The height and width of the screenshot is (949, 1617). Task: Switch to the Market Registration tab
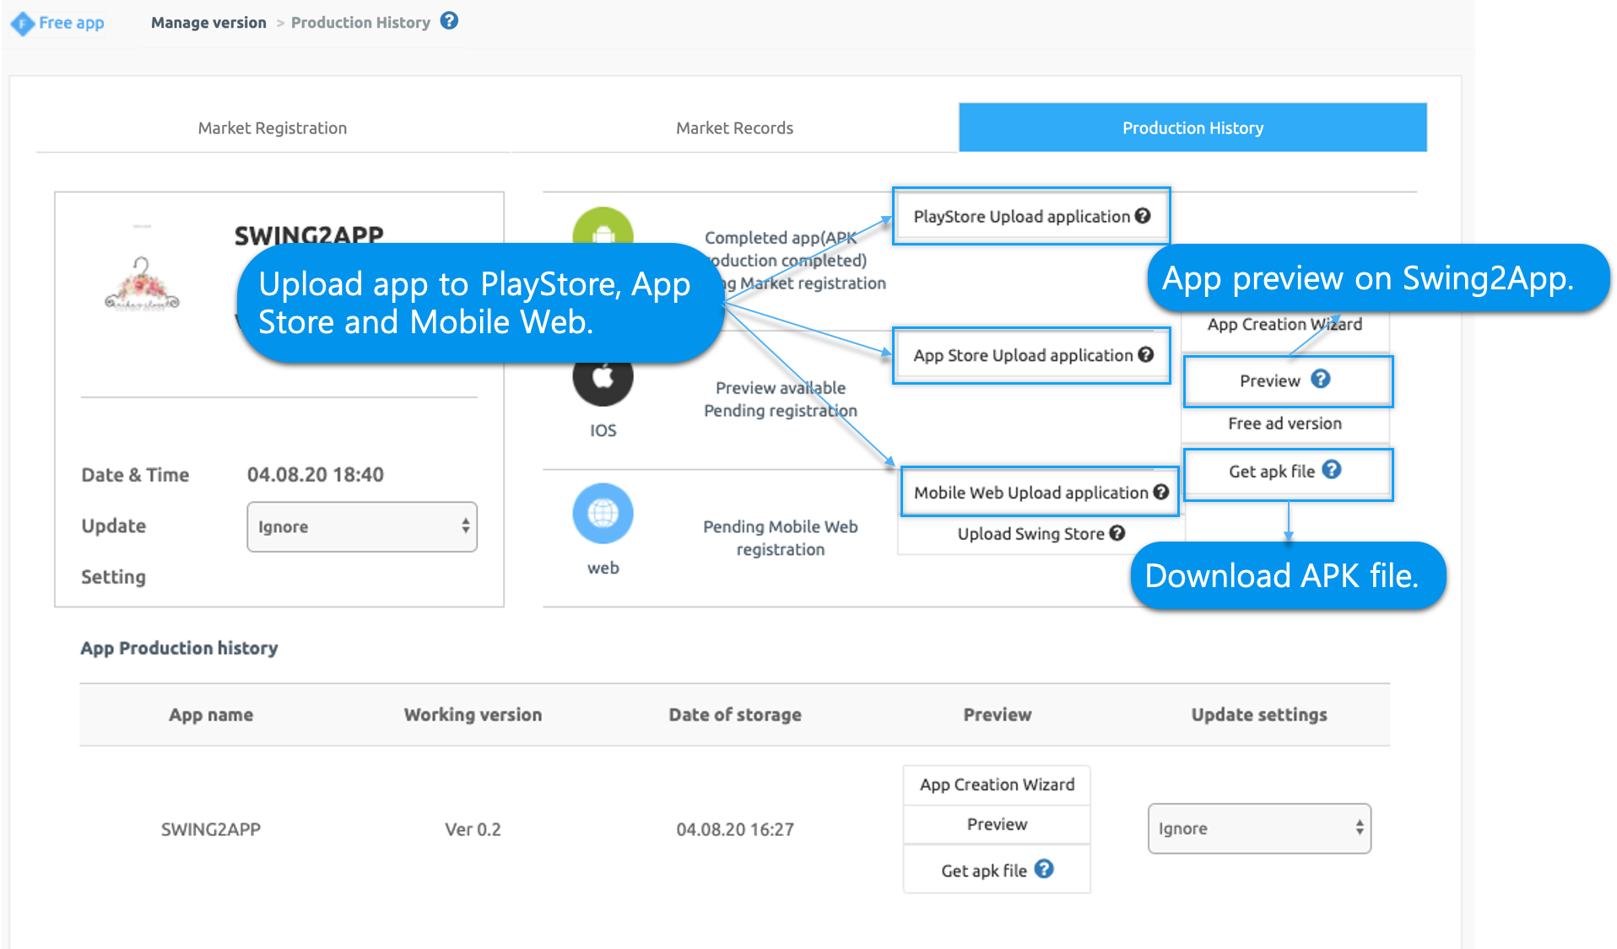(x=272, y=128)
